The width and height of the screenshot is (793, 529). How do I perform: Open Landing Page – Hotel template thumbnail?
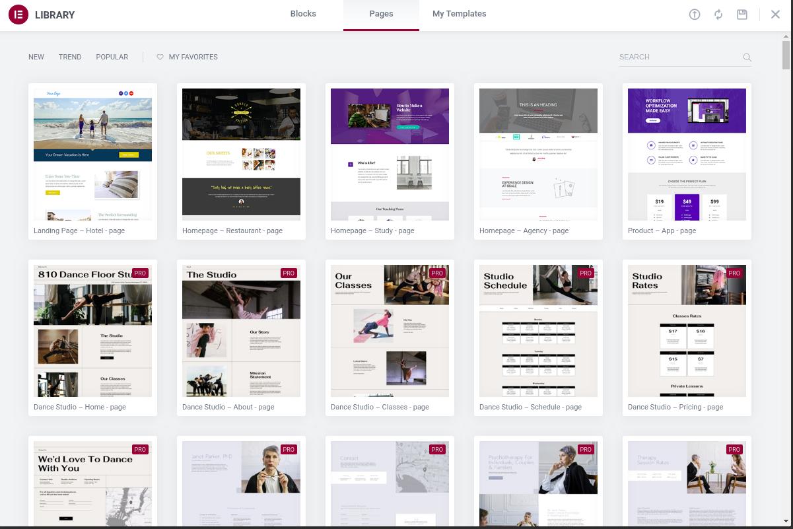click(x=92, y=155)
